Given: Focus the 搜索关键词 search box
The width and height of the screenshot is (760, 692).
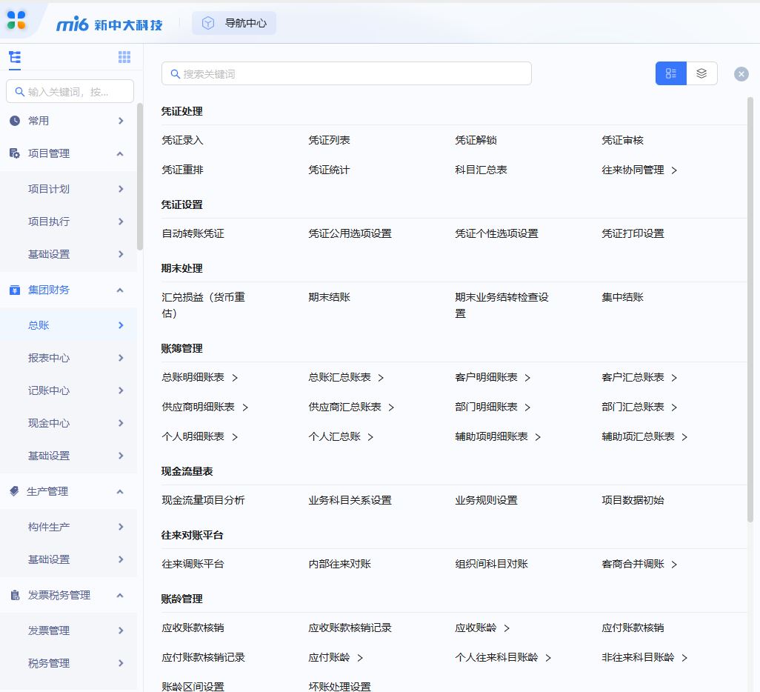Looking at the screenshot, I should point(347,74).
